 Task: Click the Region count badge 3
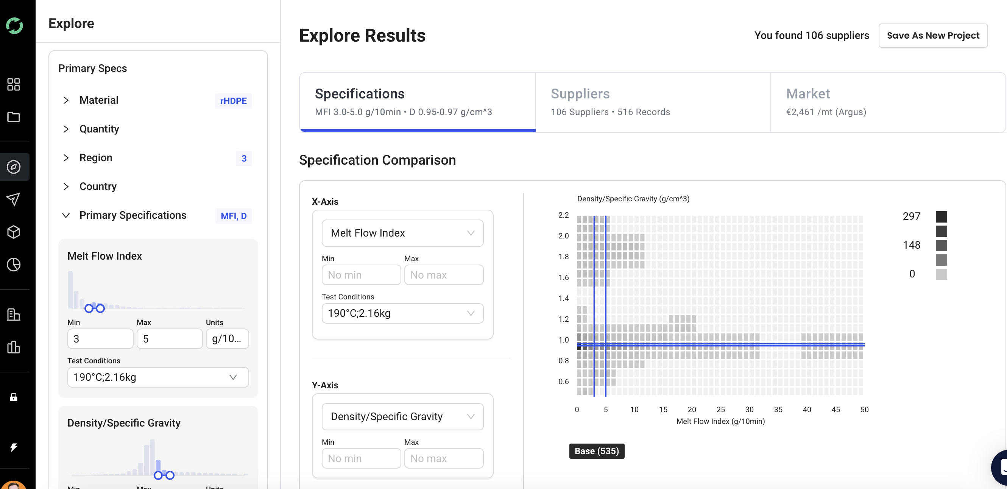244,158
